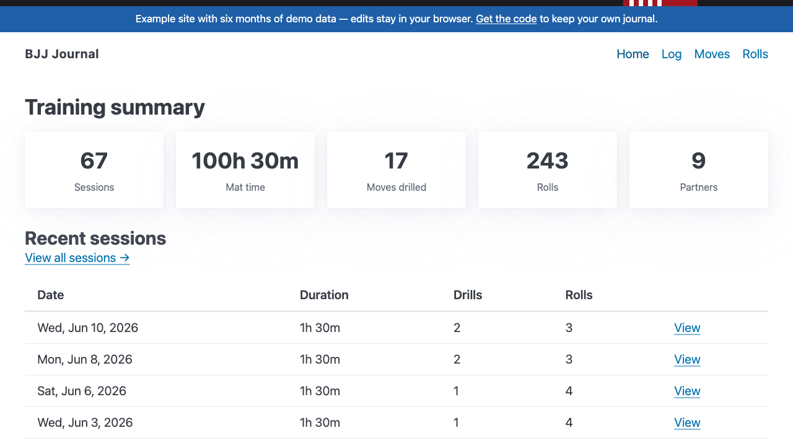Click the demo data banner text
The height and width of the screenshot is (446, 793).
coord(396,19)
